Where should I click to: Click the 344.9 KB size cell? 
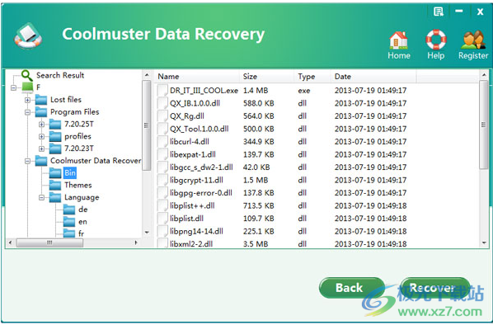pos(258,142)
